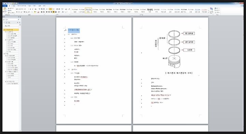246x134 pixels.
Task: Click Find in the Editing group
Action: pos(217,8)
